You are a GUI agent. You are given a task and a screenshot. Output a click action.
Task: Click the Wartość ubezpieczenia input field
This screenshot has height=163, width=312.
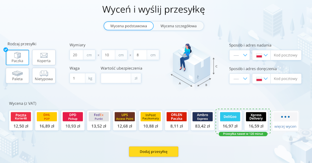[116, 78]
